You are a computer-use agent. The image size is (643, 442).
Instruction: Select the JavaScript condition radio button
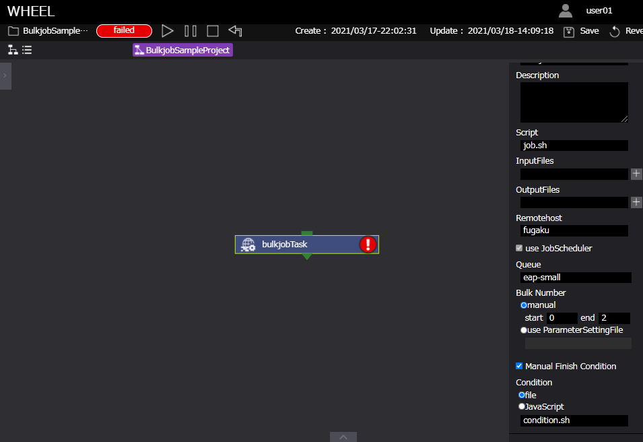521,406
